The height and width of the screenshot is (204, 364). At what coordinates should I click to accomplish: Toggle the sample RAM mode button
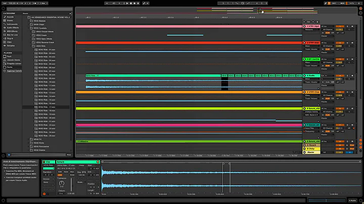click(x=72, y=175)
